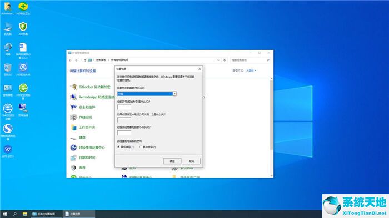Close the 位置信息 dialog with X
The height and width of the screenshot is (218, 389).
(x=200, y=69)
